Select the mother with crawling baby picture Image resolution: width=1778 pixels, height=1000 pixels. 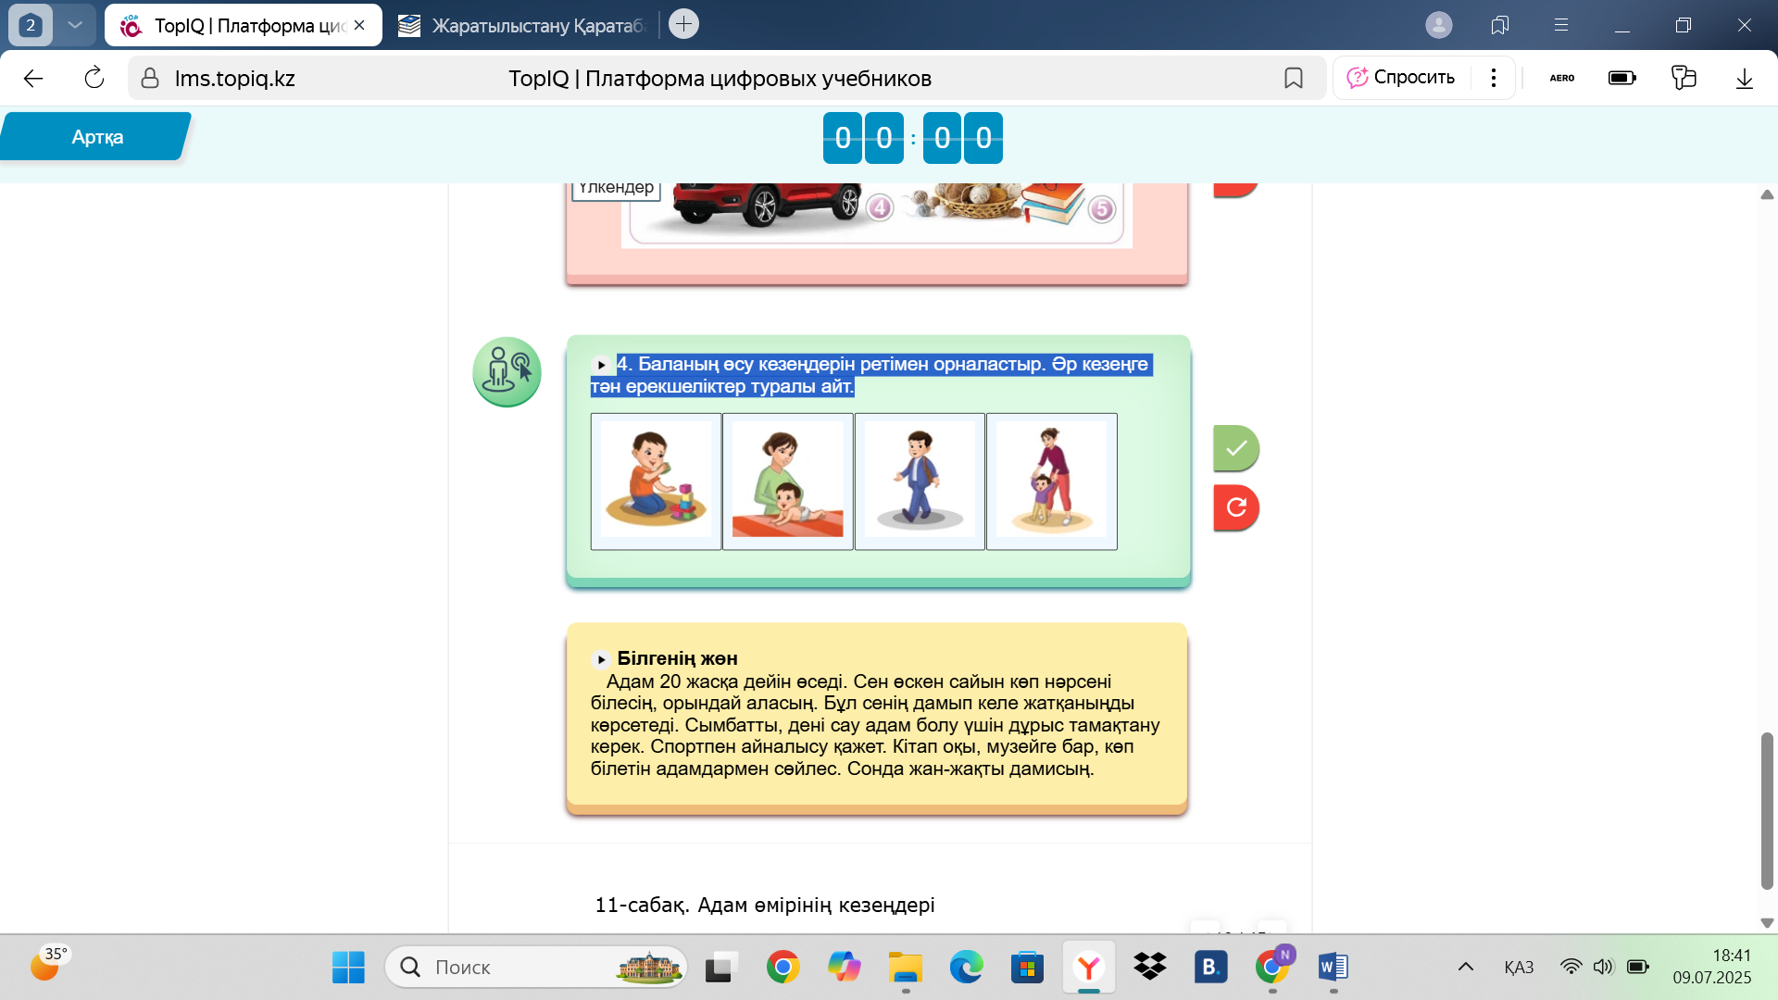pos(787,481)
